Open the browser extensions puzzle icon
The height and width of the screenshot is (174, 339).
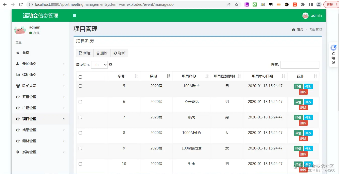point(303,5)
